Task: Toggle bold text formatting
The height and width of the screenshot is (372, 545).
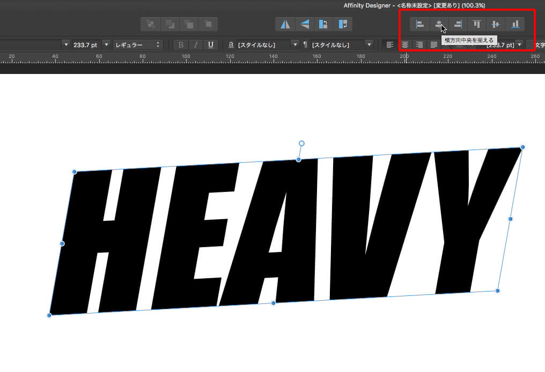Action: (181, 45)
